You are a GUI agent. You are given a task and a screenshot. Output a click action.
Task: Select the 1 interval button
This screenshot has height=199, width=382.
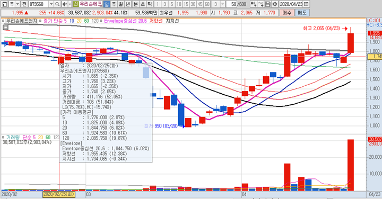tap(158, 4)
